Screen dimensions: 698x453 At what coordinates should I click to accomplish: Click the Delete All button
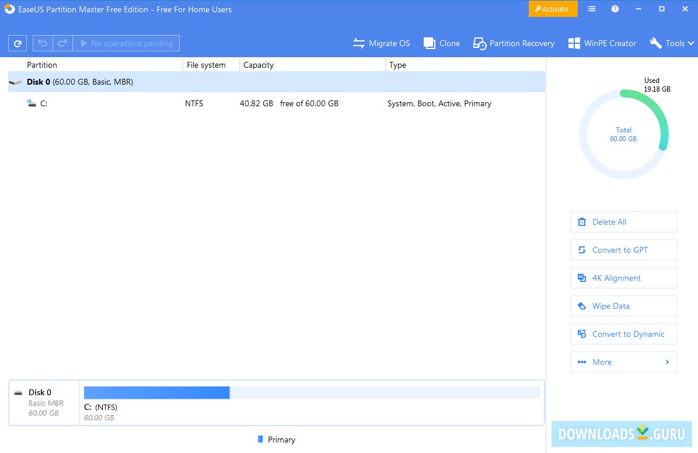[624, 222]
